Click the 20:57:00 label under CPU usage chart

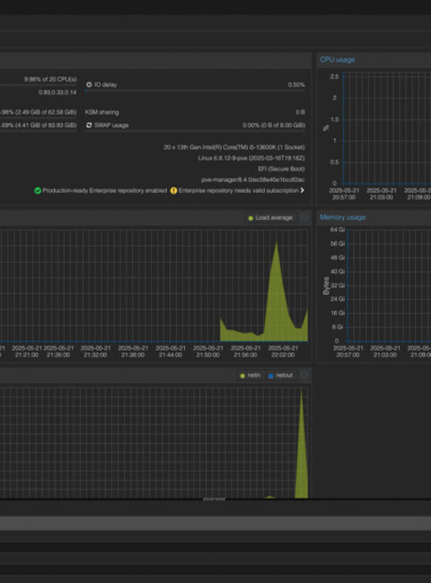[344, 197]
